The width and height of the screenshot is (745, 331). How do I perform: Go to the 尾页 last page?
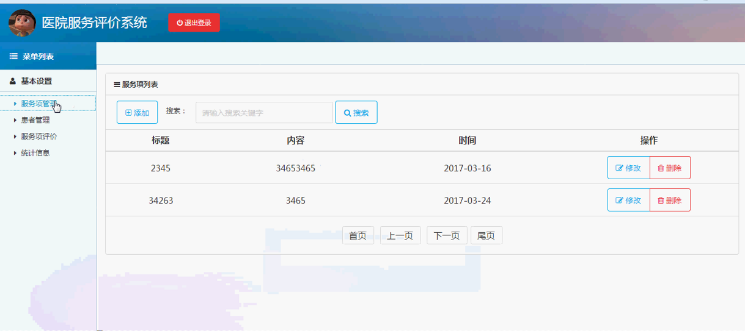click(x=486, y=235)
